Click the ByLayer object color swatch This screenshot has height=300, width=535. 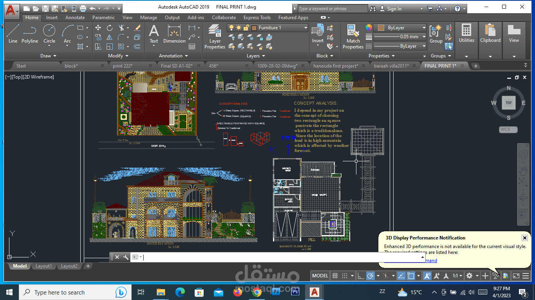(381, 28)
